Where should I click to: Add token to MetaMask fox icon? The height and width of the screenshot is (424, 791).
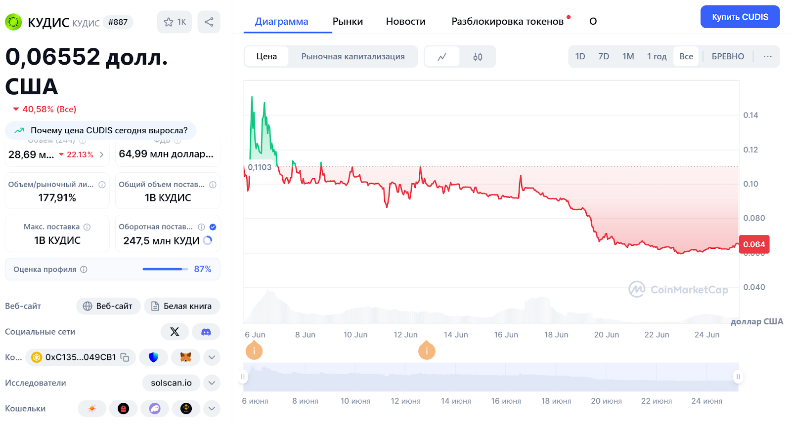pos(185,357)
